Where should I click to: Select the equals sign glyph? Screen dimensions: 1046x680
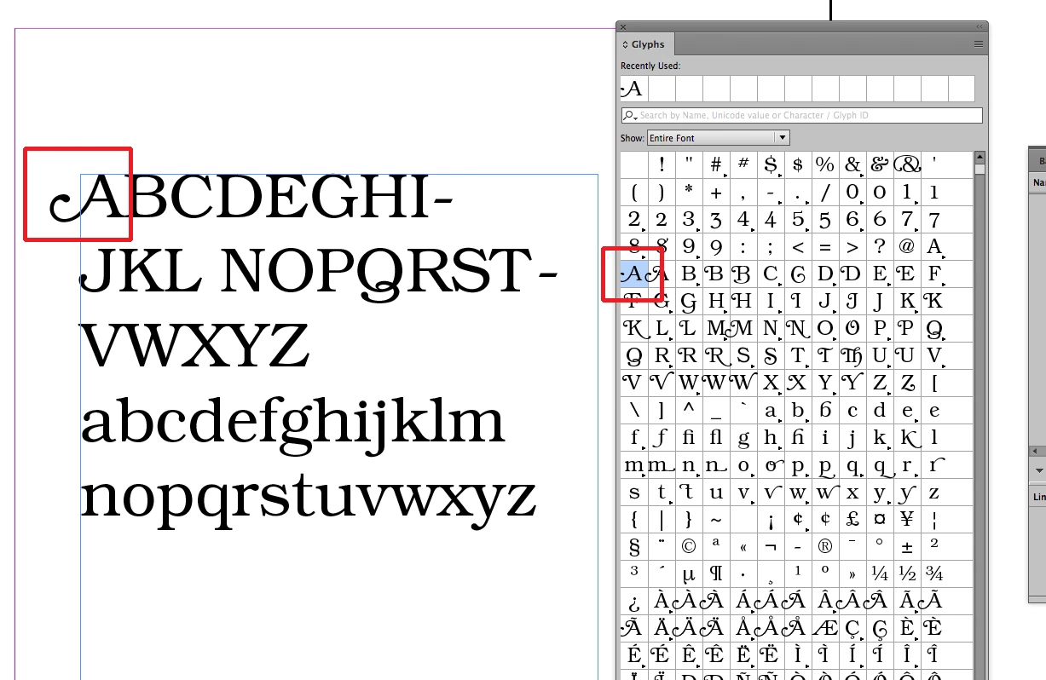point(824,247)
